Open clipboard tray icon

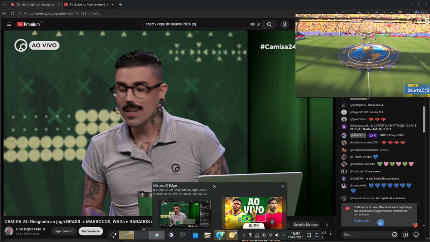point(250,235)
